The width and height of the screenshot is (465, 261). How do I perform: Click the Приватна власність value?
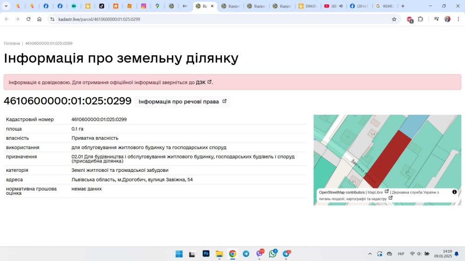95,138
